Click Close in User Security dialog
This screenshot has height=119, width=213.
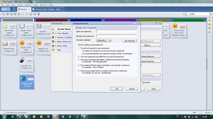tap(153, 89)
